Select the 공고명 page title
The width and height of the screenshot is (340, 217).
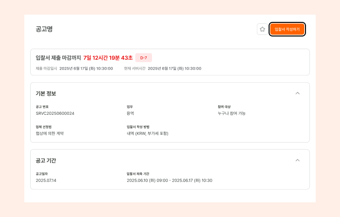[x=44, y=29]
